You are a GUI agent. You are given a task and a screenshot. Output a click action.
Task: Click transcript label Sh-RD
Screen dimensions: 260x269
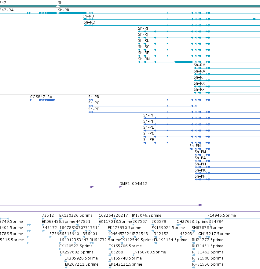tap(89, 22)
